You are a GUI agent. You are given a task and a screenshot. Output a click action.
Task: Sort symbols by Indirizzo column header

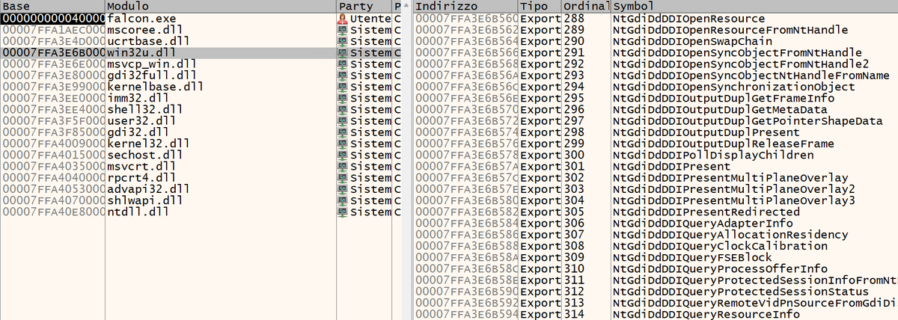(465, 6)
